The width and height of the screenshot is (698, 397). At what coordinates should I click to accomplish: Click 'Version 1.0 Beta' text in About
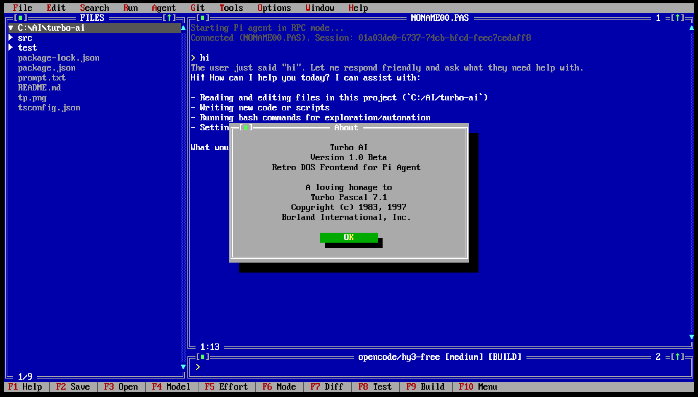pyautogui.click(x=349, y=157)
